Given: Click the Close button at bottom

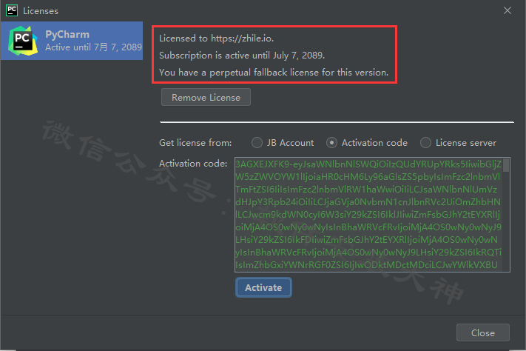Looking at the screenshot, I should 483,332.
